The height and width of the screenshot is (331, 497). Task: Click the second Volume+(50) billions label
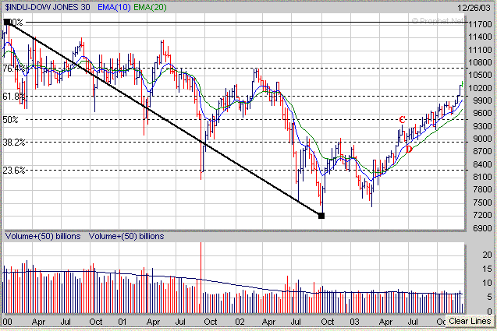tap(126, 235)
